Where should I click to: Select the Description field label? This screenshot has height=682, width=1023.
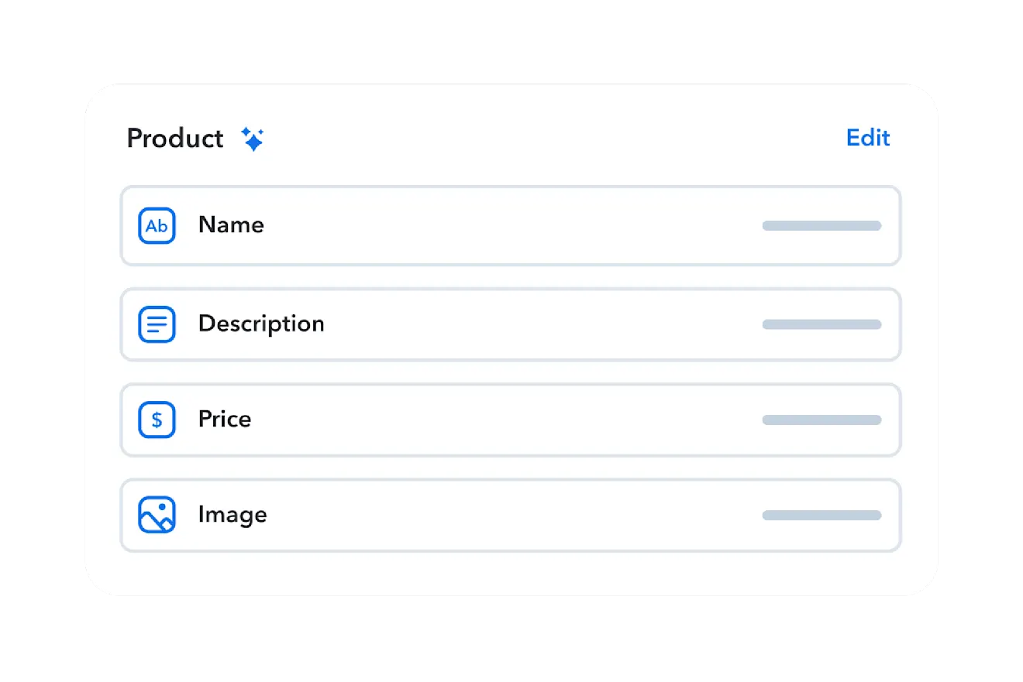(261, 324)
